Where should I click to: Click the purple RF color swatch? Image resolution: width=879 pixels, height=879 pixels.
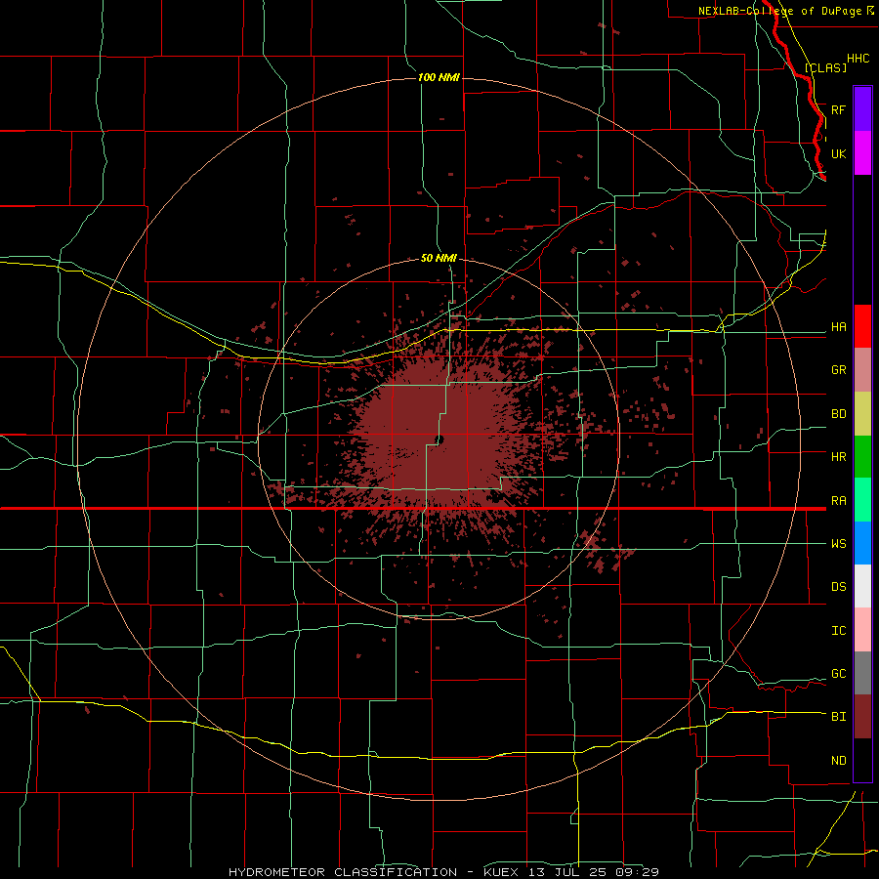point(862,109)
